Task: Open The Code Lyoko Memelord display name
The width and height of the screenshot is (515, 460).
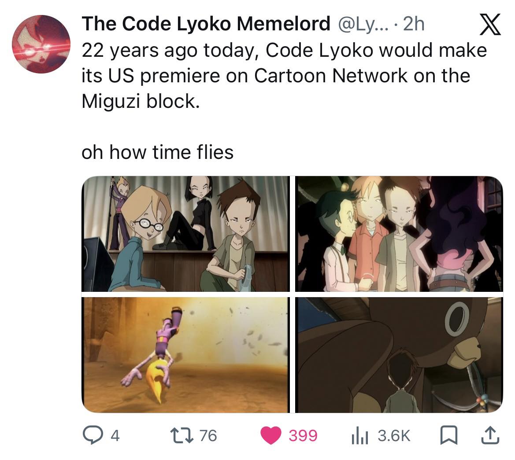Action: pyautogui.click(x=206, y=24)
